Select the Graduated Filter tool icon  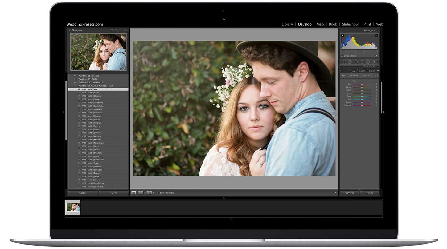pyautogui.click(x=362, y=62)
